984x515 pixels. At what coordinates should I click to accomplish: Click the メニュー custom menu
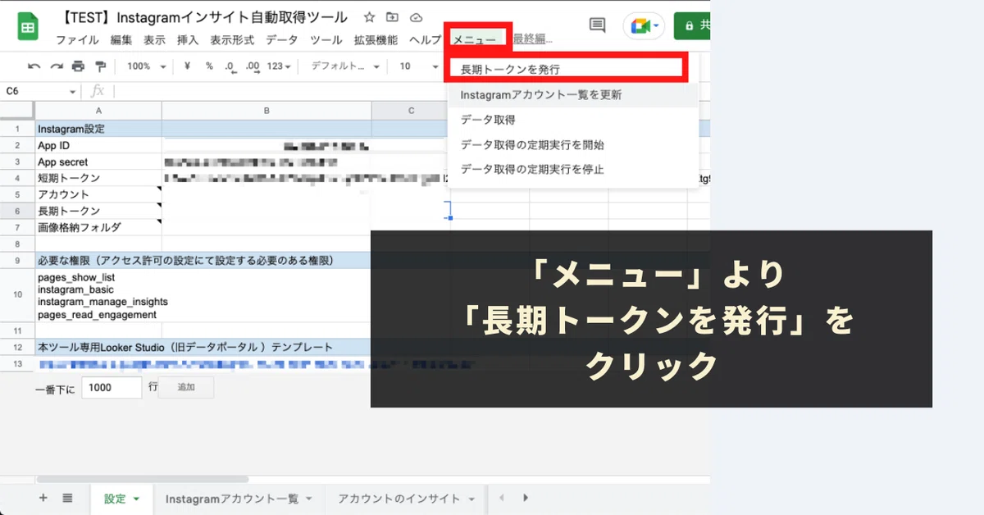475,40
